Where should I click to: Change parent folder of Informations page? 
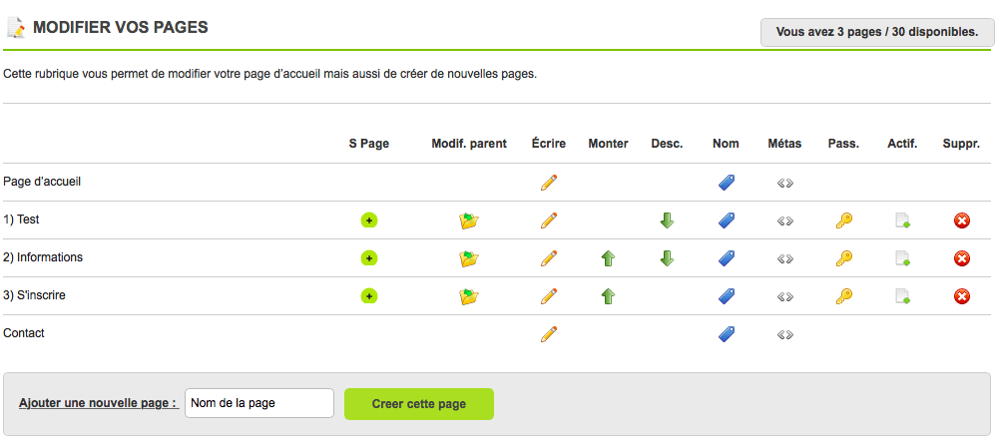click(469, 258)
